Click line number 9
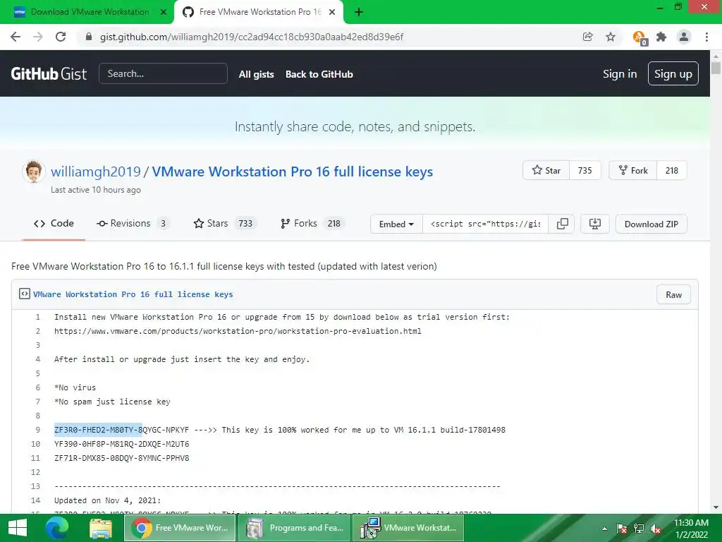722x542 pixels. coord(38,430)
